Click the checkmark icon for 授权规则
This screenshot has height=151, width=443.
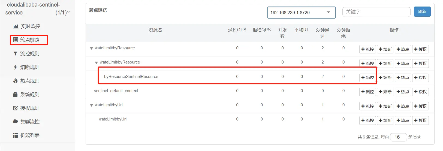tap(16, 108)
